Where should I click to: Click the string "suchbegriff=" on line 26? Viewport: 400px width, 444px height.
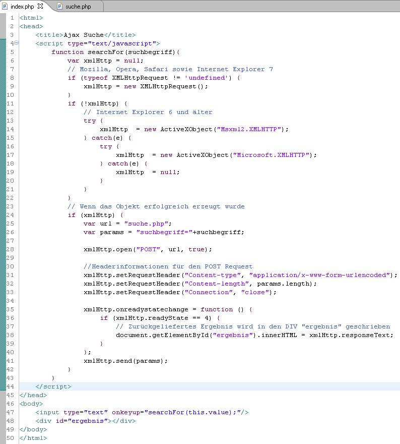[x=164, y=232]
